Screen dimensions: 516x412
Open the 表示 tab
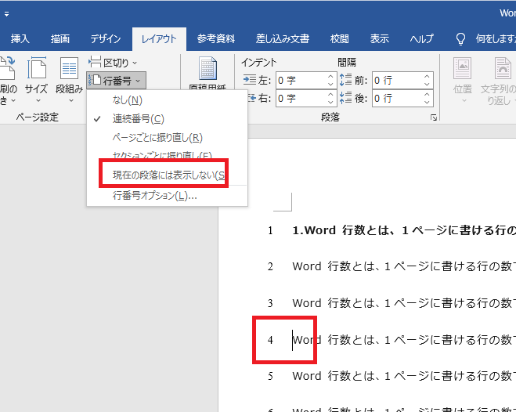[379, 39]
